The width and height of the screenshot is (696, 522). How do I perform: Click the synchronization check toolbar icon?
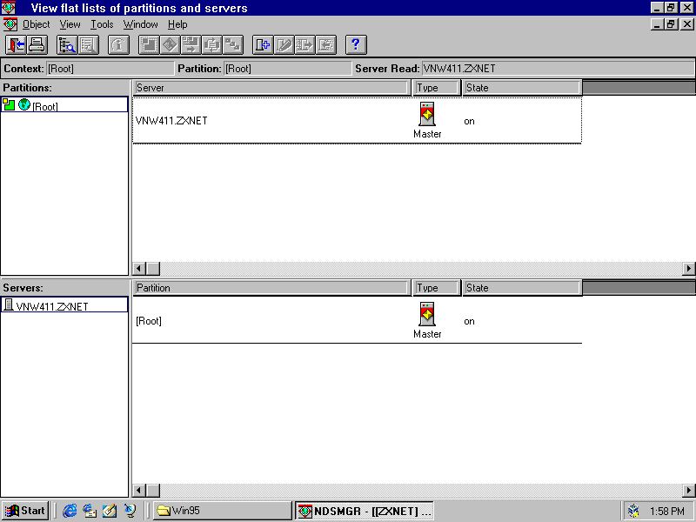[211, 45]
